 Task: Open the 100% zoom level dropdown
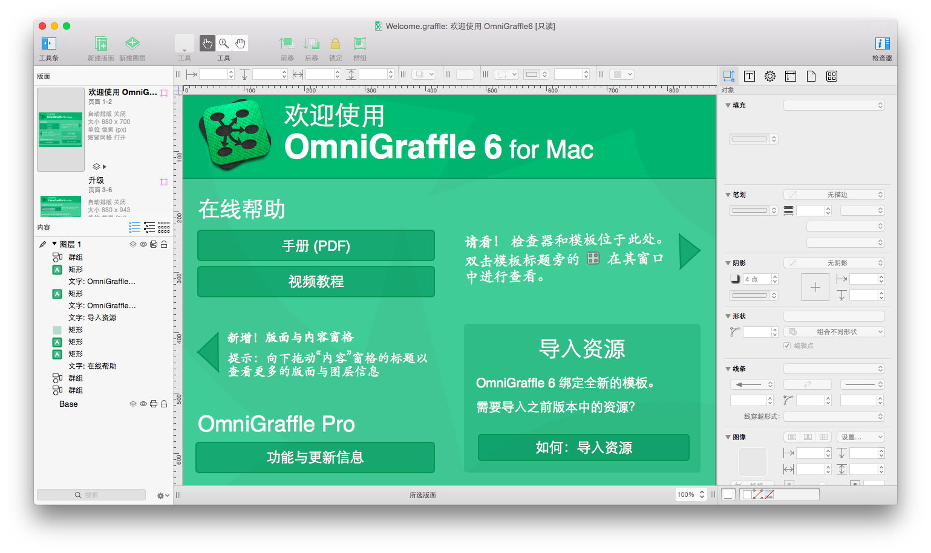(691, 494)
